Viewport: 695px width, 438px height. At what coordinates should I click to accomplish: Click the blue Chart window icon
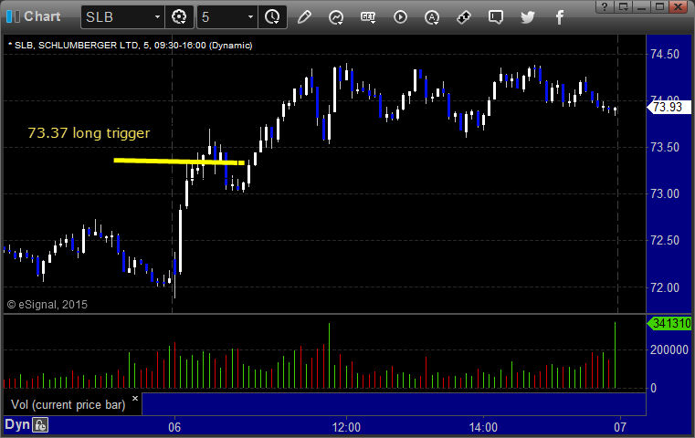tap(13, 16)
